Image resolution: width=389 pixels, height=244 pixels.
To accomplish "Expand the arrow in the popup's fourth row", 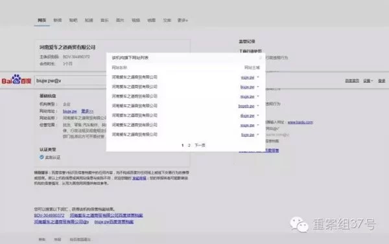I will 258,106.
